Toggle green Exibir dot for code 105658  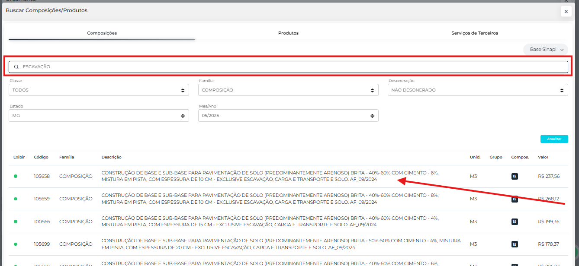coord(16,176)
